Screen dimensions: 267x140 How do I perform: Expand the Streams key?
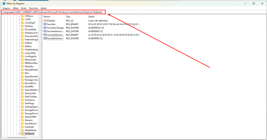click(x=19, y=120)
